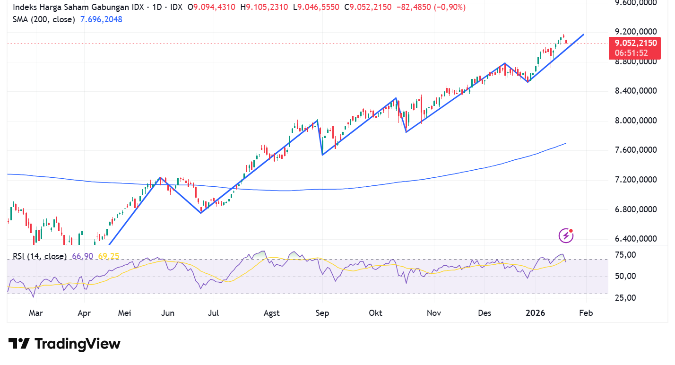675x365 pixels.
Task: Toggle visibility of the RSI (14, close) indicator
Action: 40,255
